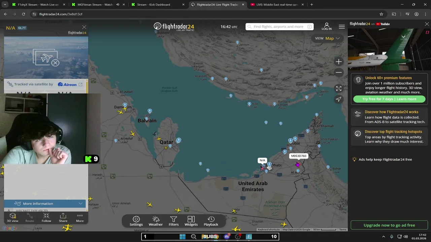
Task: Share the selected flight
Action: coord(63,217)
